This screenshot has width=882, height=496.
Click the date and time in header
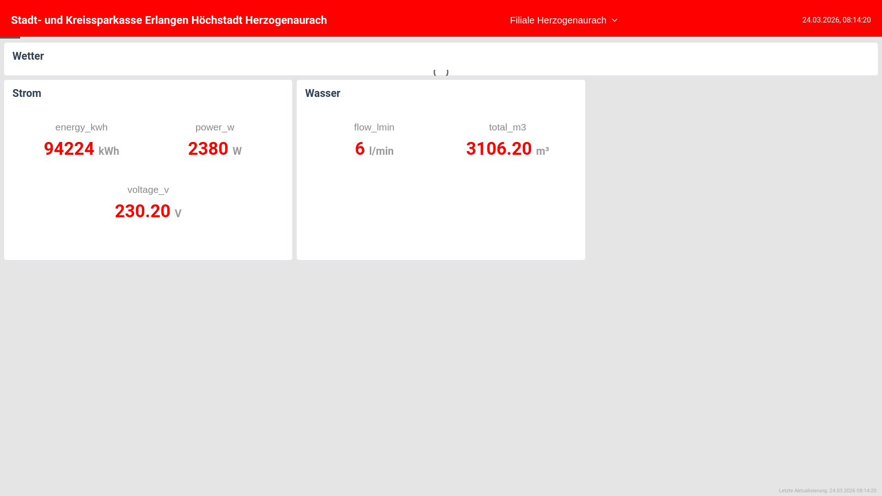(x=836, y=20)
